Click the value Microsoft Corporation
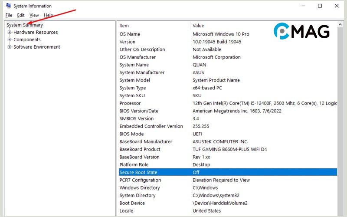347x217 pixels. click(x=216, y=57)
